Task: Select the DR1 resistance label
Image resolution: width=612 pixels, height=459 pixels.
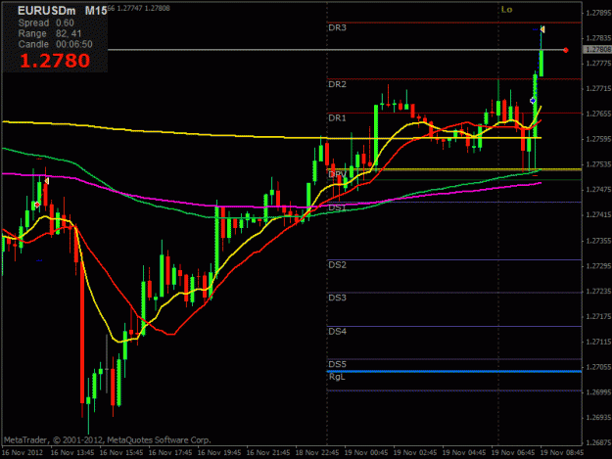Action: coord(337,117)
